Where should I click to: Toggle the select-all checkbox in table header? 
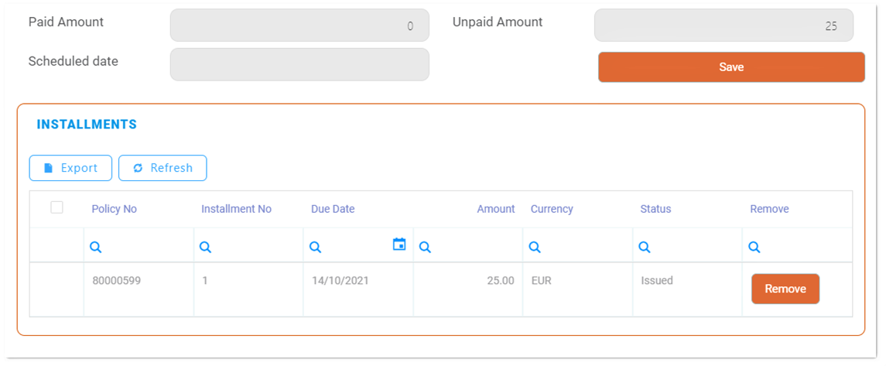56,207
